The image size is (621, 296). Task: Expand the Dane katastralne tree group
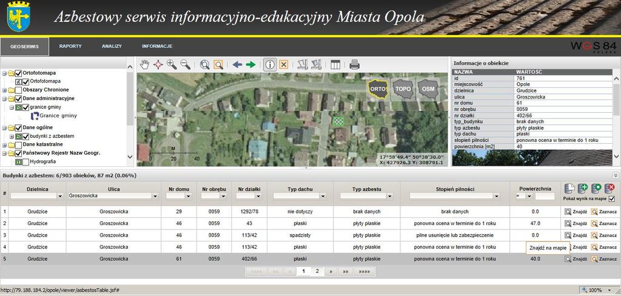(x=4, y=145)
